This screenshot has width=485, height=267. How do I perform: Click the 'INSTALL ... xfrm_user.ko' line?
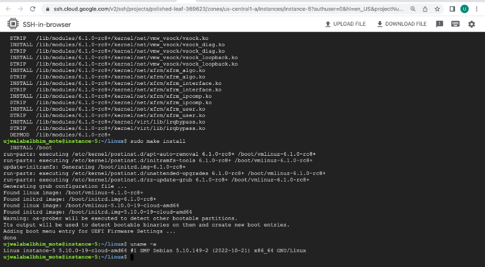[107, 109]
